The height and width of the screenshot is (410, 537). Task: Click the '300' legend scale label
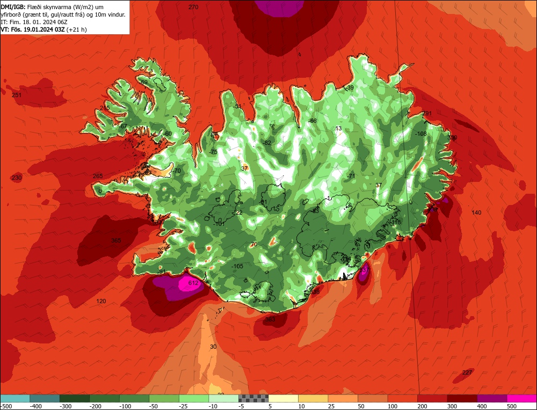point(452,406)
